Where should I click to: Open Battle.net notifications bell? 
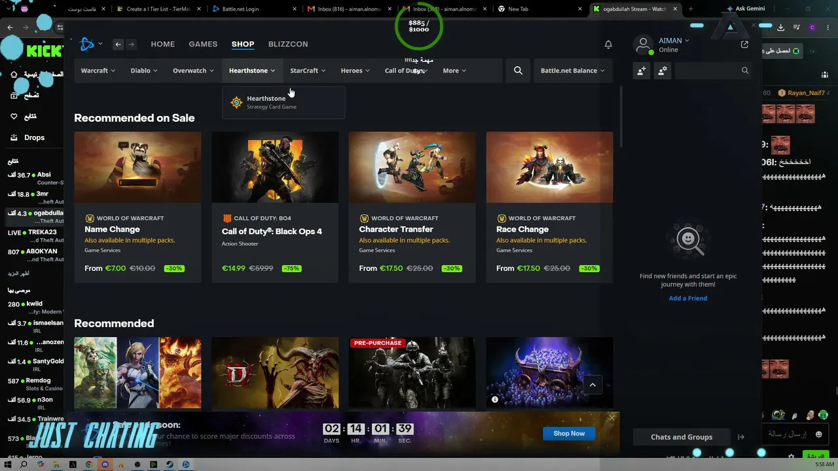pos(608,44)
